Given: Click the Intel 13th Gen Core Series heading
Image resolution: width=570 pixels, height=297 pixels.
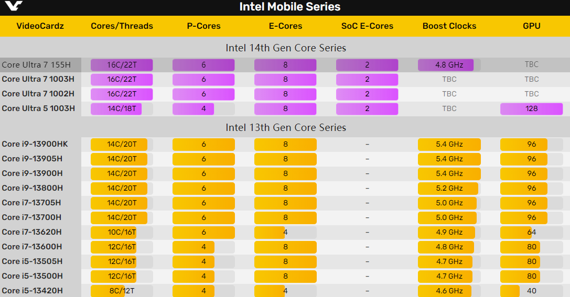Looking at the screenshot, I should click(286, 127).
